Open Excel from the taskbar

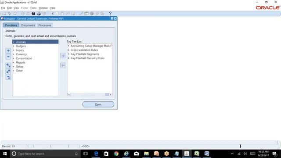[x=197, y=154]
